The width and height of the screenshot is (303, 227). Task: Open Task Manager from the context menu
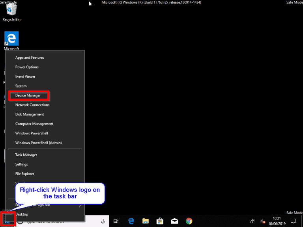pos(26,155)
